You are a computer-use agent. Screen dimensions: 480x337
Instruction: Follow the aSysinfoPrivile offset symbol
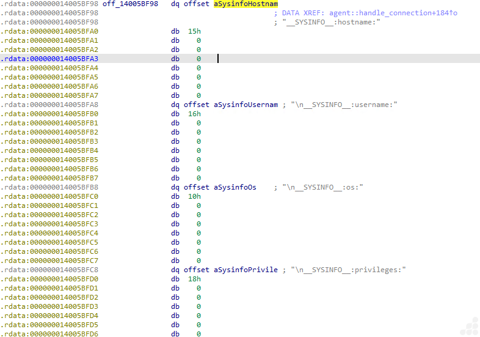tap(245, 270)
